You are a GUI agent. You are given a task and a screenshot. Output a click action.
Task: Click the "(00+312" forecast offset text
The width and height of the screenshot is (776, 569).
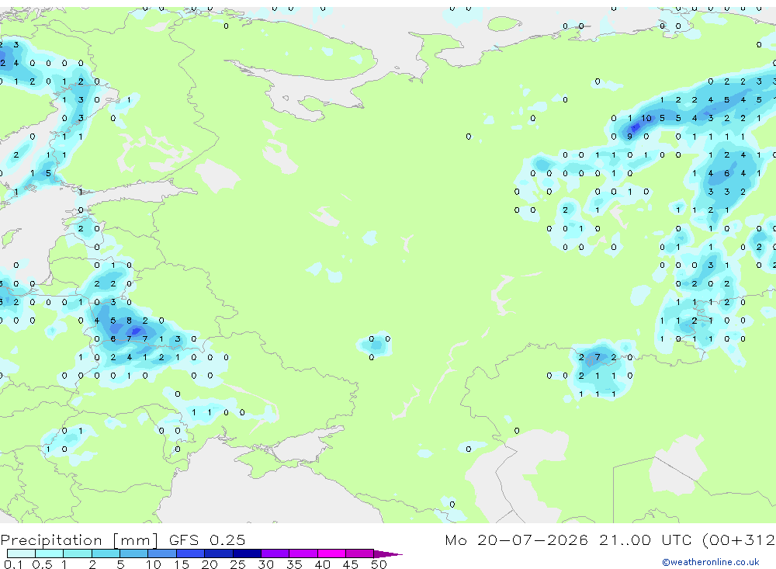[739, 540]
